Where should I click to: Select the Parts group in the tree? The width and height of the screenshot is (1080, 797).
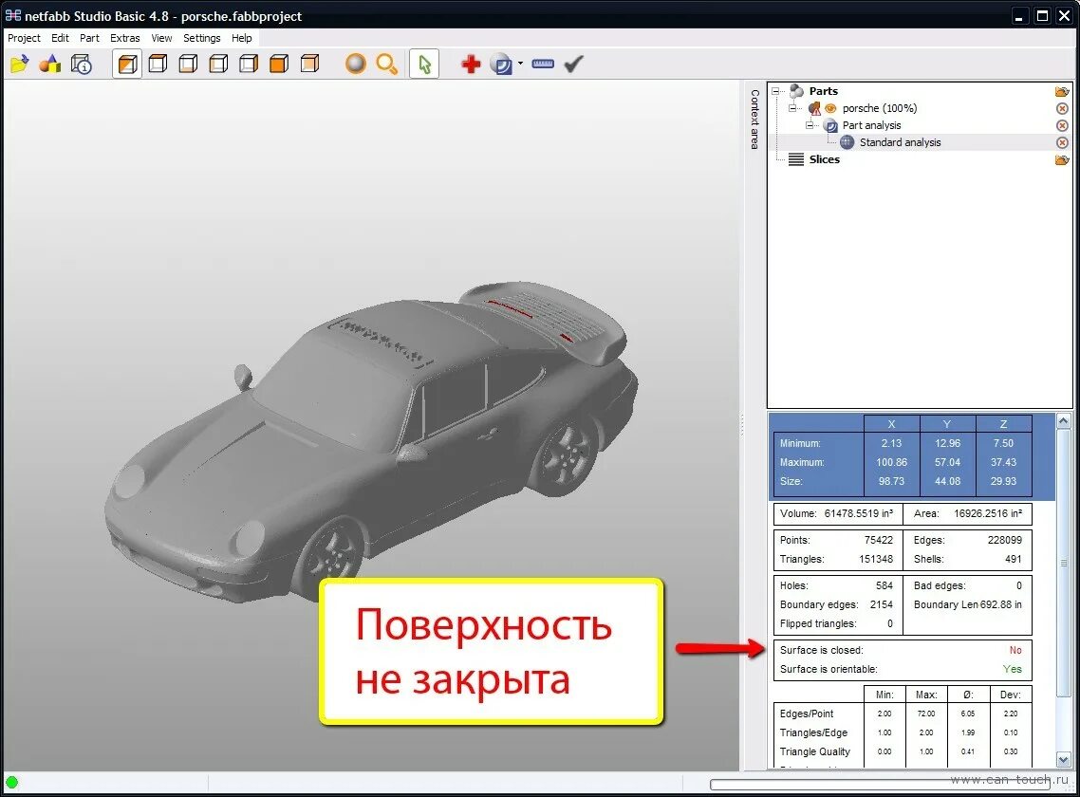click(823, 91)
